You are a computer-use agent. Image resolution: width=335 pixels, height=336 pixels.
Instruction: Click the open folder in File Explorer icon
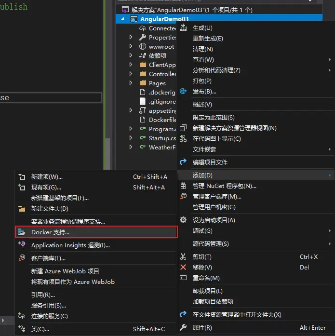[x=183, y=314]
